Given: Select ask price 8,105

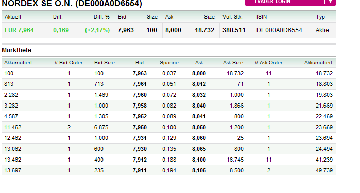Looking at the screenshot, I should [x=199, y=170].
